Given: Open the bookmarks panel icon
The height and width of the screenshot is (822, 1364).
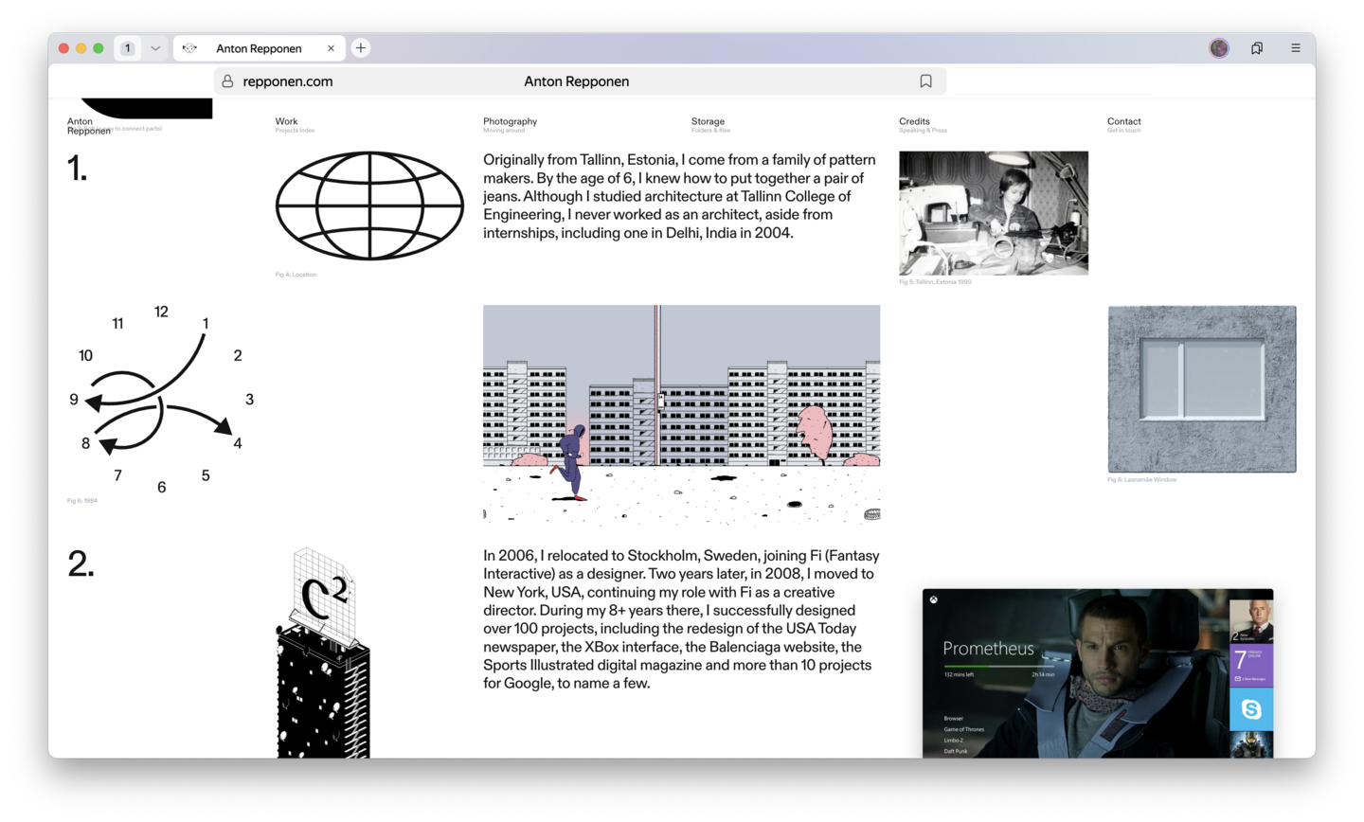Looking at the screenshot, I should [x=1256, y=48].
